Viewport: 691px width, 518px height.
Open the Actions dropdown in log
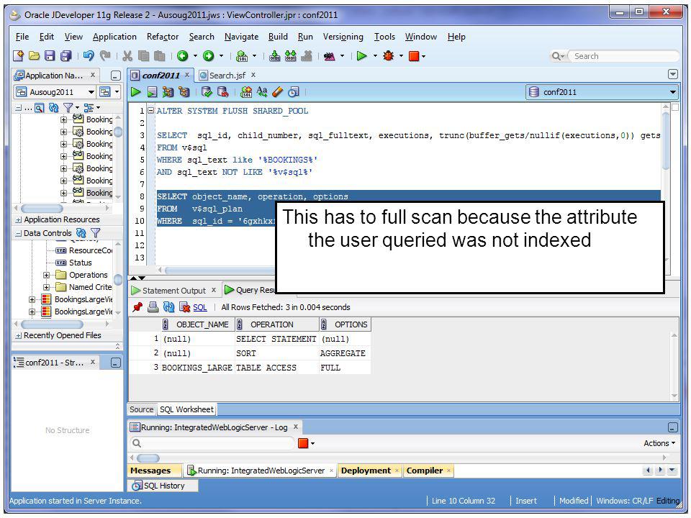(659, 443)
